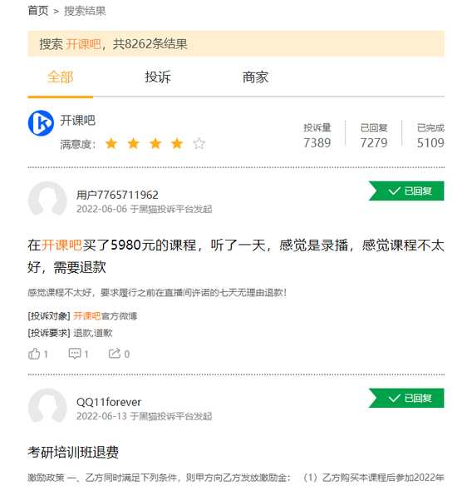Select the 全部 tab
Image resolution: width=457 pixels, height=486 pixels.
[61, 77]
